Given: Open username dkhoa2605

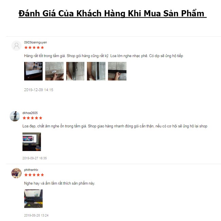Looking at the screenshot, I should pyautogui.click(x=30, y=113).
